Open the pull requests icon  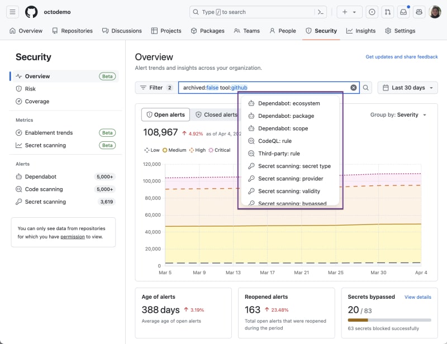pyautogui.click(x=388, y=12)
